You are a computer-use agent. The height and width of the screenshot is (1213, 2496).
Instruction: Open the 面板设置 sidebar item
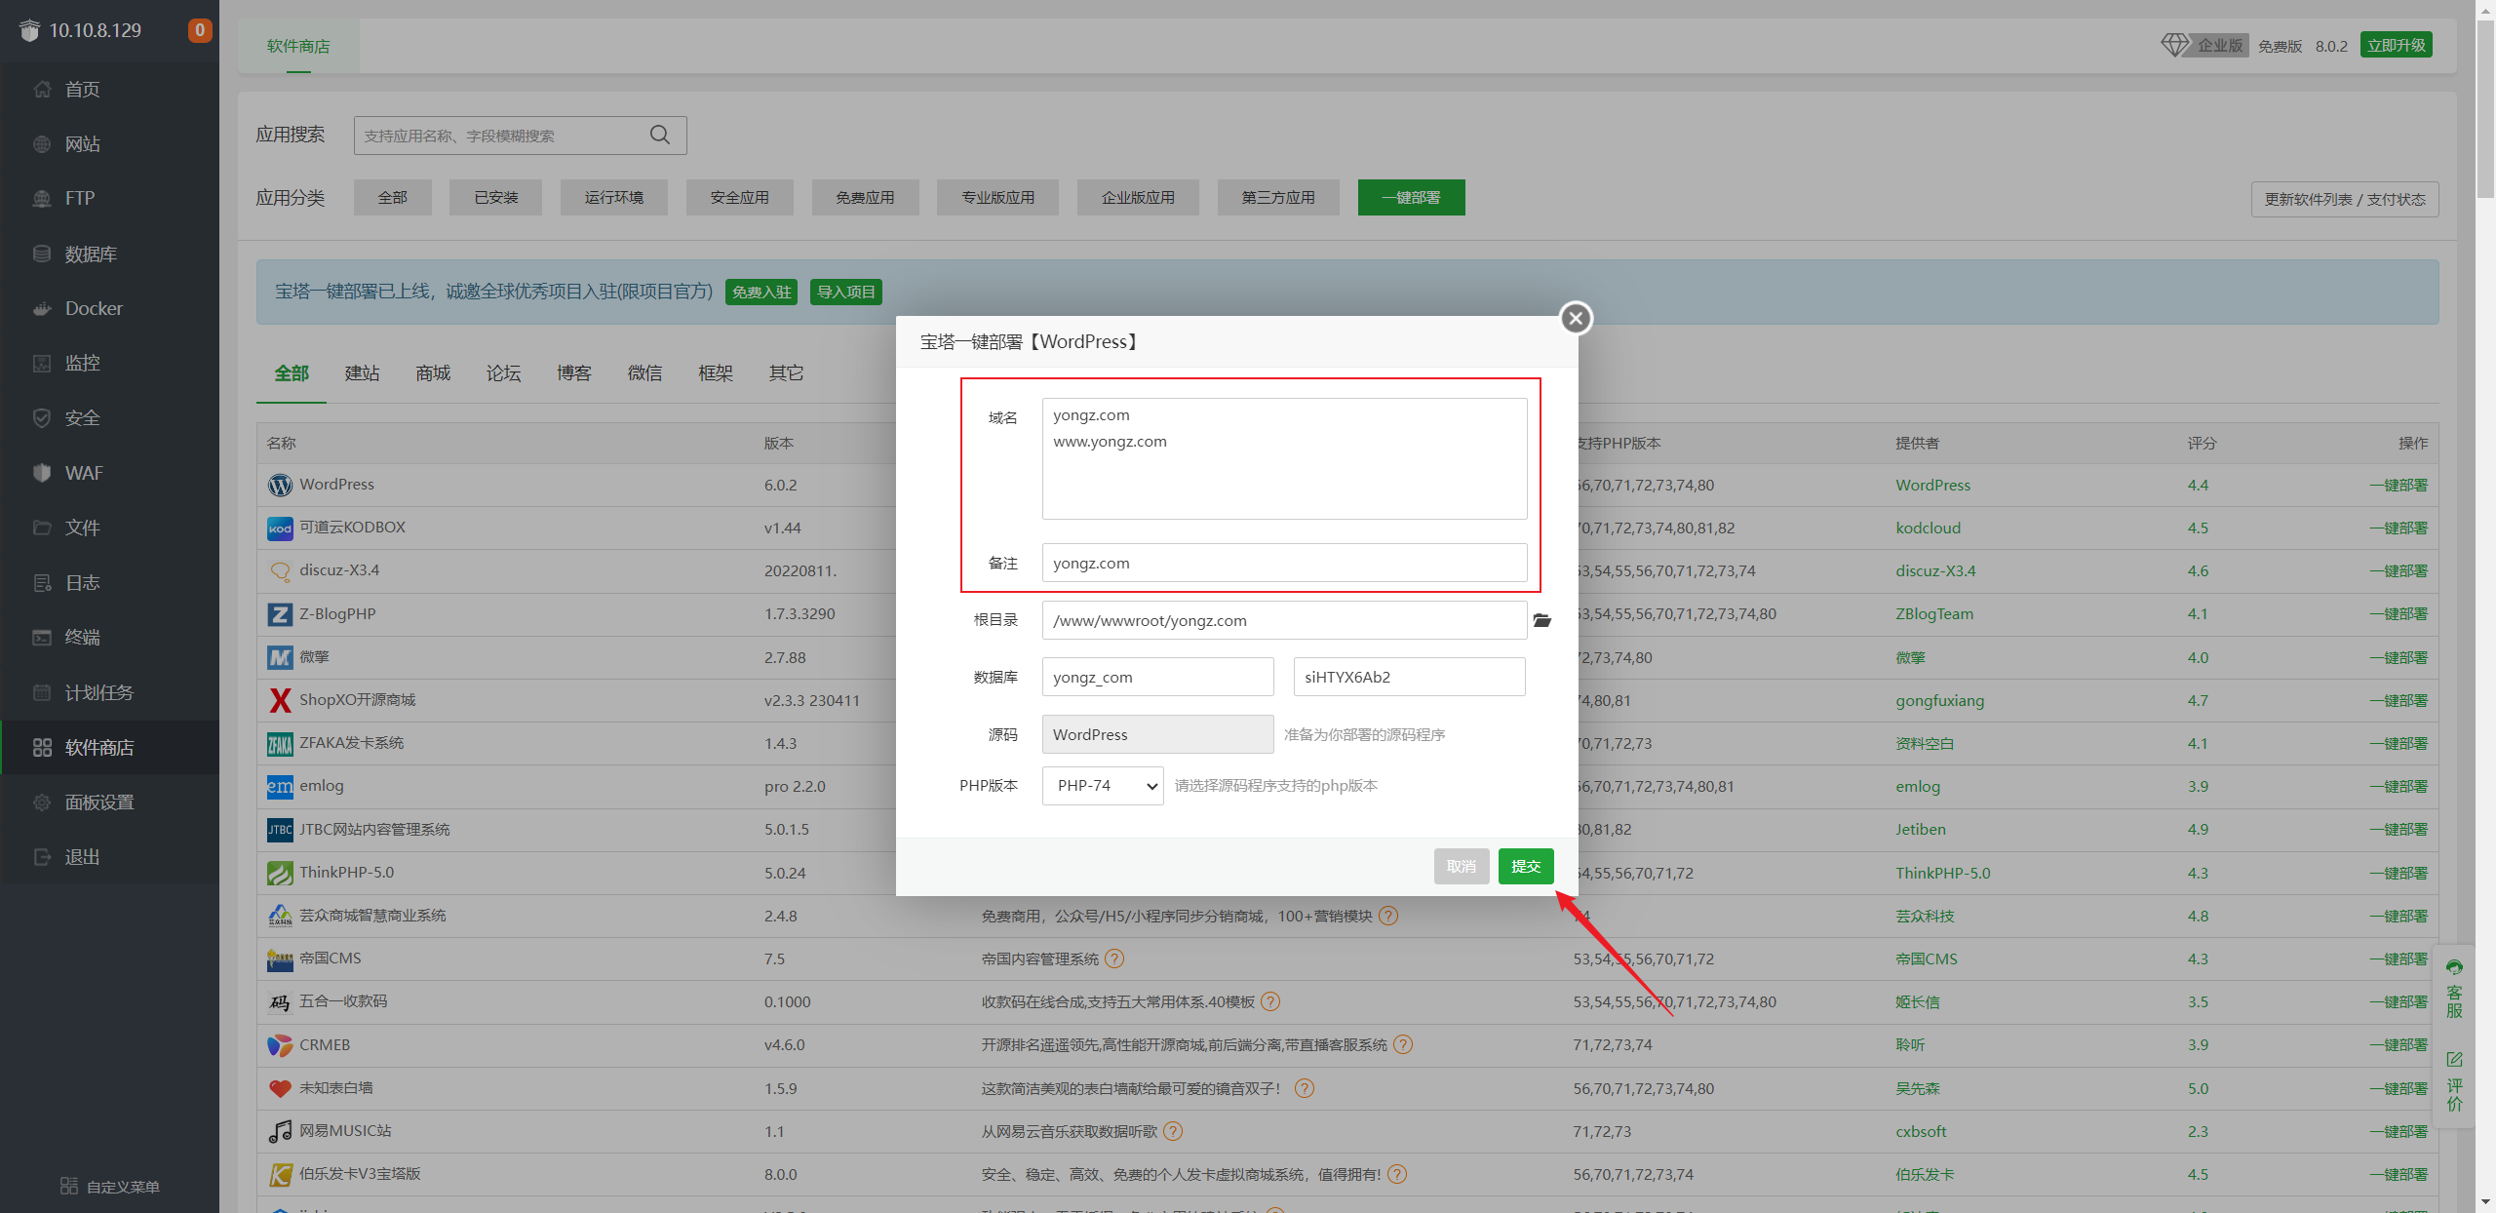tap(109, 802)
